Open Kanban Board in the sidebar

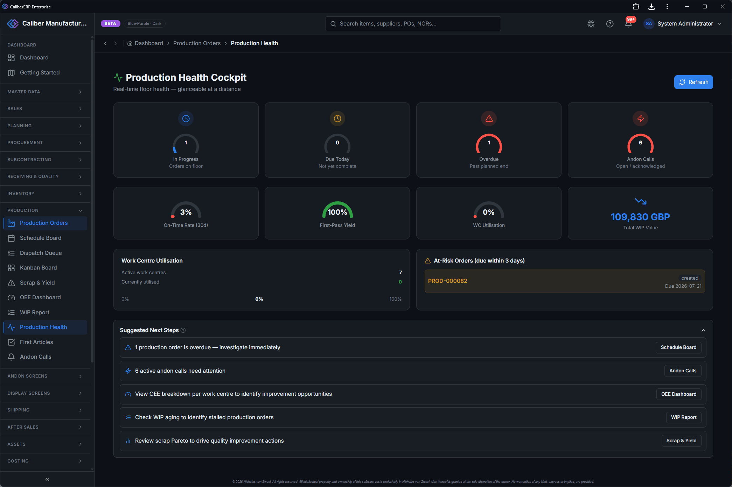[45, 268]
